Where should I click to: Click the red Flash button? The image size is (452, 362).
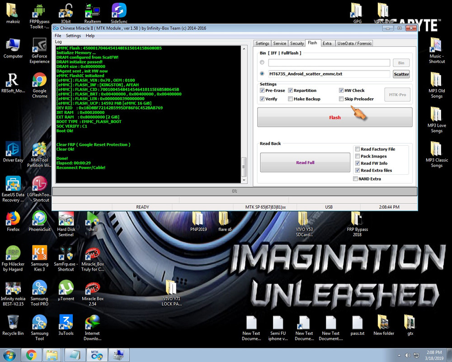pyautogui.click(x=334, y=117)
